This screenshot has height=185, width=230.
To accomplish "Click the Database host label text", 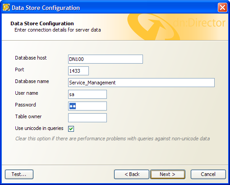I will click(x=31, y=58).
